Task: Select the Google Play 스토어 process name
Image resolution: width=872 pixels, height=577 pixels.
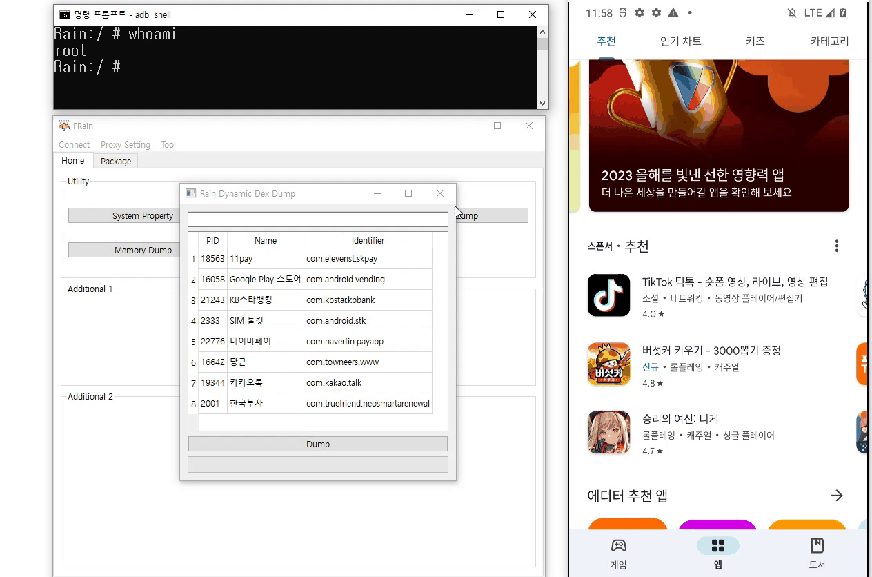Action: 266,280
